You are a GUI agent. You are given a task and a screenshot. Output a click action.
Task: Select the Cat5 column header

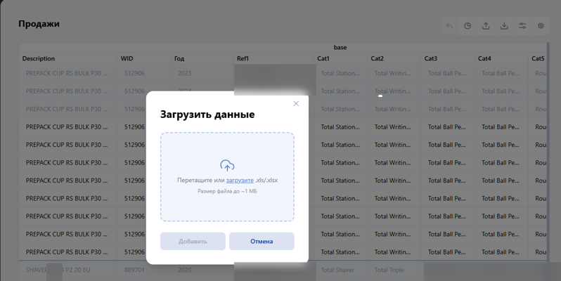tap(538, 58)
